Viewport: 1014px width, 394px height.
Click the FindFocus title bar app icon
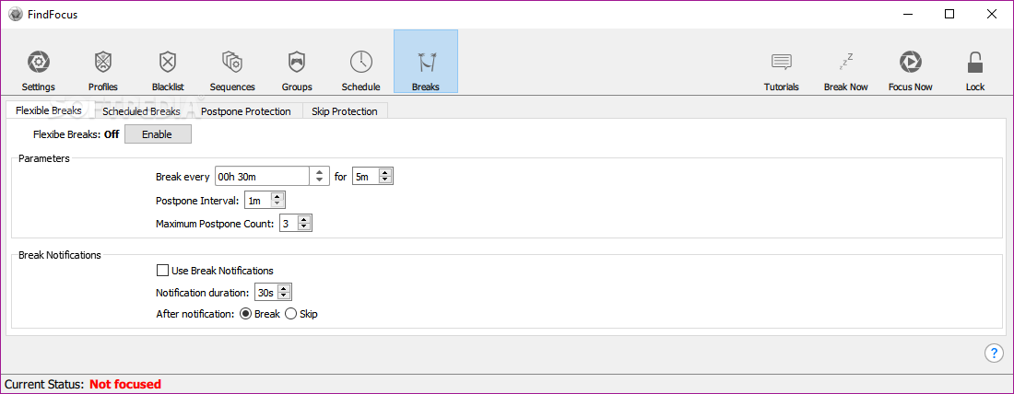[x=15, y=14]
